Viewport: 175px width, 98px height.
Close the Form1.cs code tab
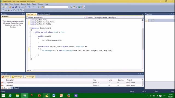click(35, 14)
